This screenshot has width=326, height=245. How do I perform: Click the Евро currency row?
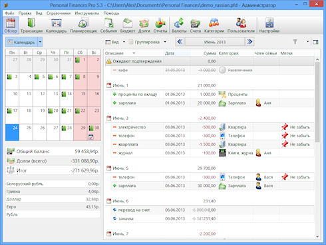click(53, 207)
